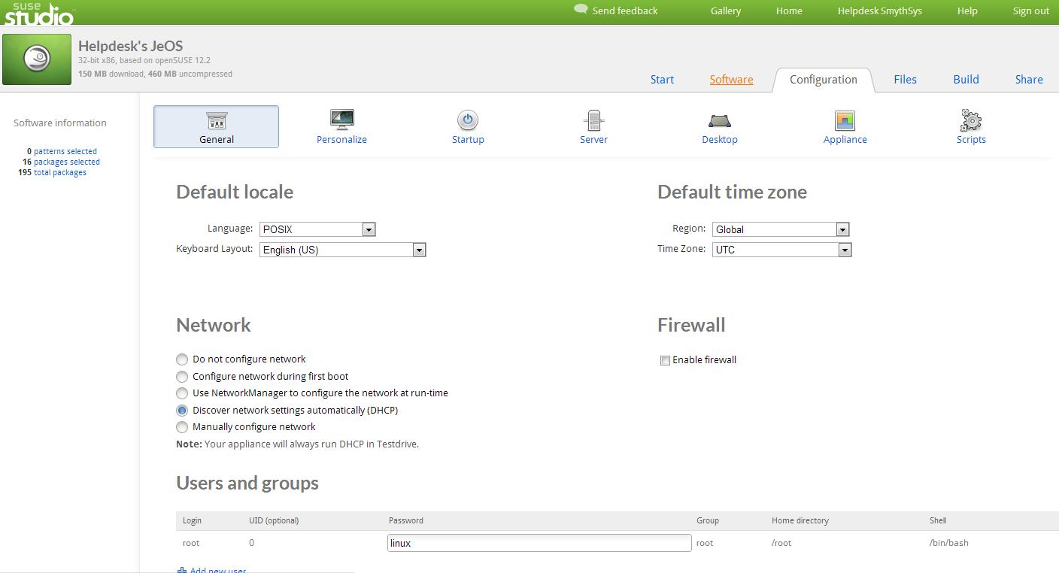Open the Server configuration icon
The width and height of the screenshot is (1059, 573).
[593, 120]
